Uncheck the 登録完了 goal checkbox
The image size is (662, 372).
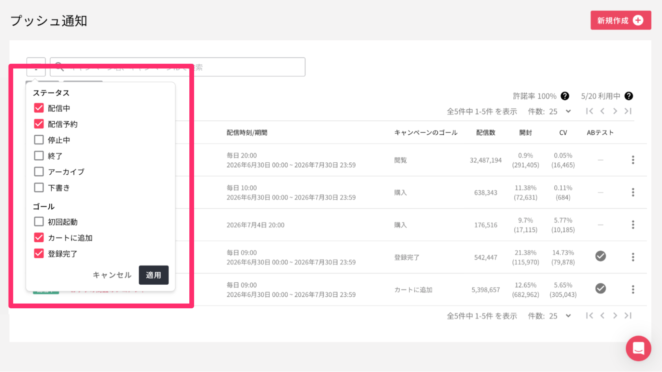tap(39, 254)
